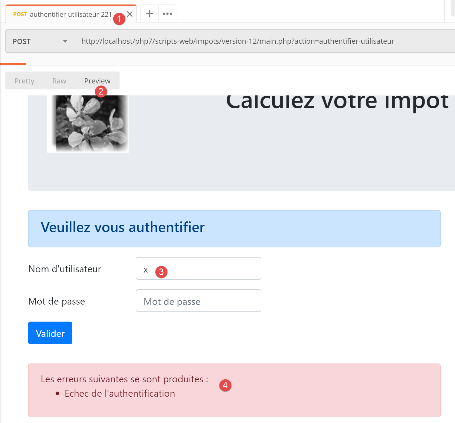Click the 'Veuillez vous authentifier' banner
The height and width of the screenshot is (423, 455).
coord(234,229)
